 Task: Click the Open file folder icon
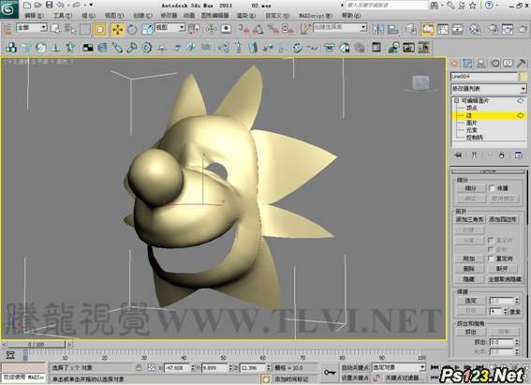[38, 5]
